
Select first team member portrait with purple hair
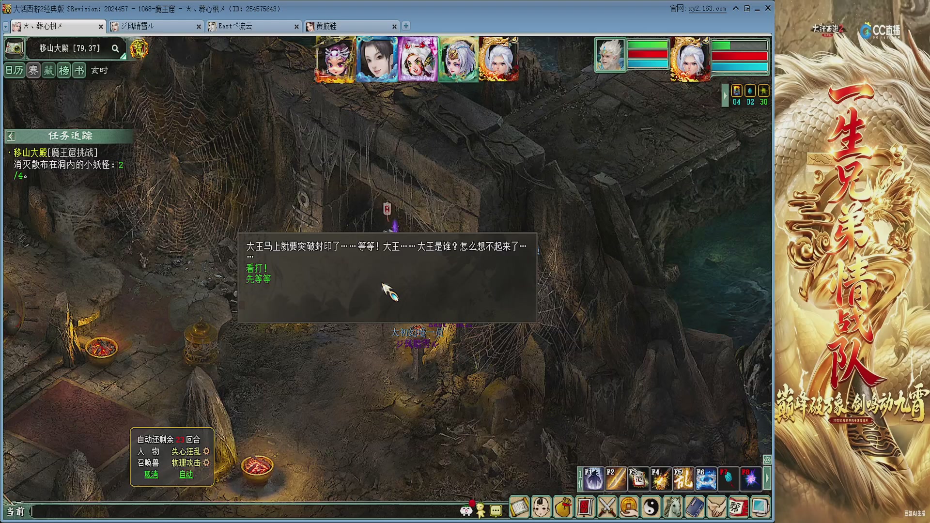pyautogui.click(x=335, y=60)
